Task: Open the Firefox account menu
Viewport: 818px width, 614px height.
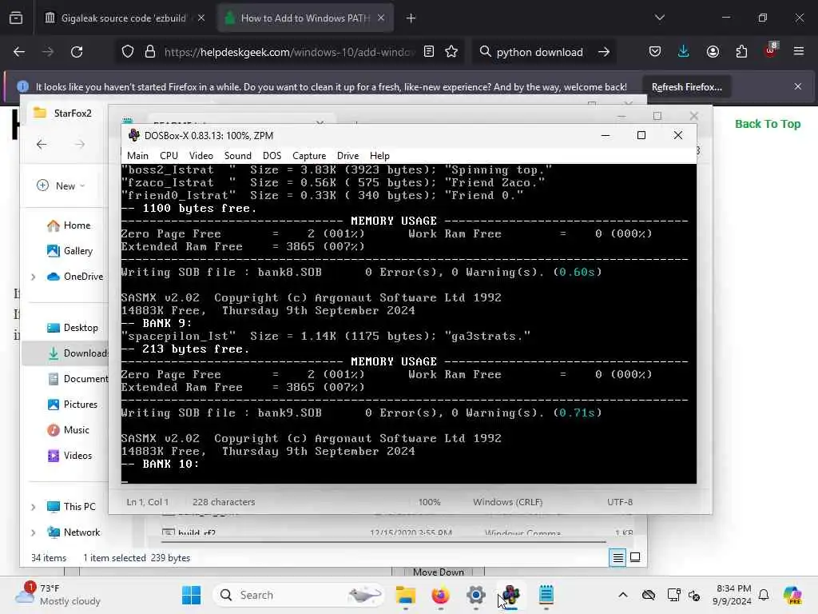Action: click(713, 52)
